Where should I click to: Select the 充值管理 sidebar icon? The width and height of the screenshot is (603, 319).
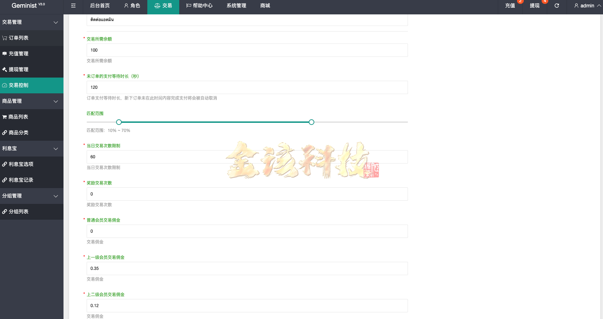[x=5, y=53]
